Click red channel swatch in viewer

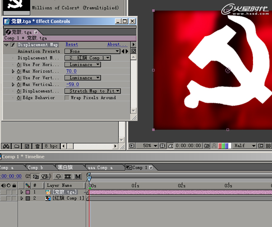[220, 146]
